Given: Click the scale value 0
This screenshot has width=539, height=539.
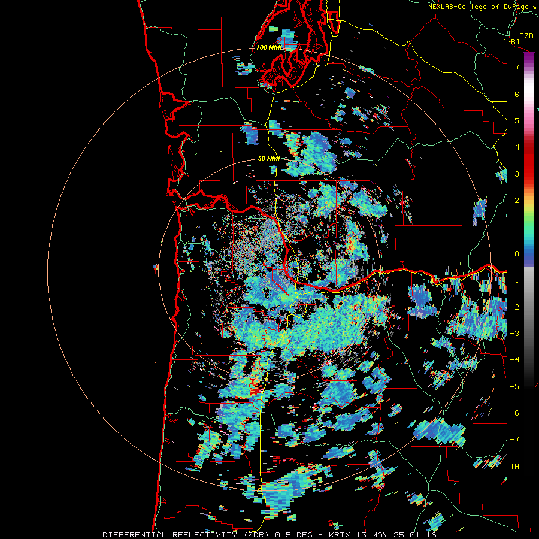Looking at the screenshot, I should pos(517,254).
